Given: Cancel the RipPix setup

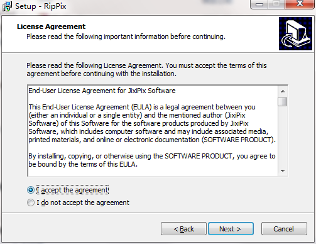Looking at the screenshot, I should [284, 229].
